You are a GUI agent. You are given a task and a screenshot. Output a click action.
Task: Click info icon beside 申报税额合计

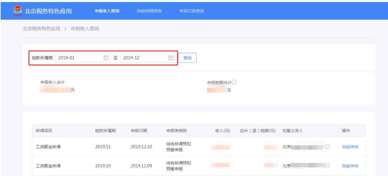click(x=234, y=82)
